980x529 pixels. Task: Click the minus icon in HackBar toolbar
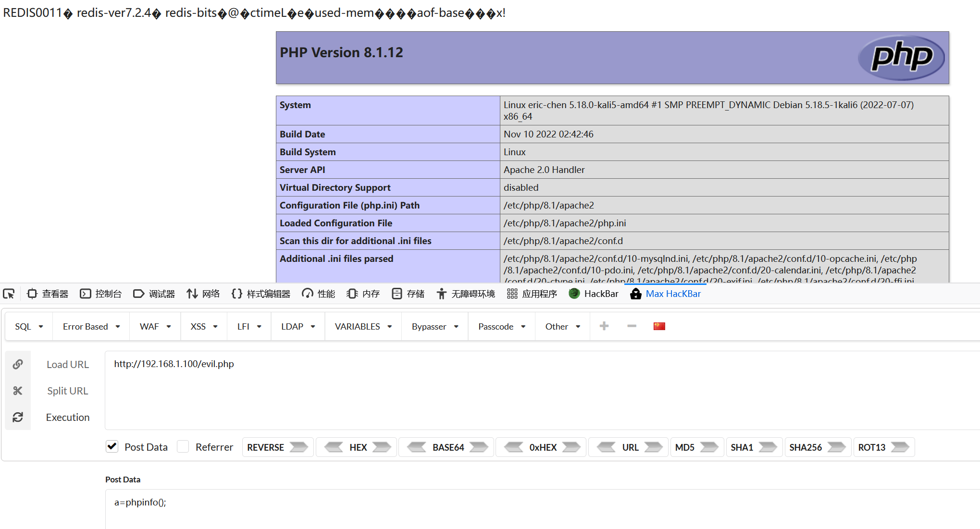click(x=632, y=326)
